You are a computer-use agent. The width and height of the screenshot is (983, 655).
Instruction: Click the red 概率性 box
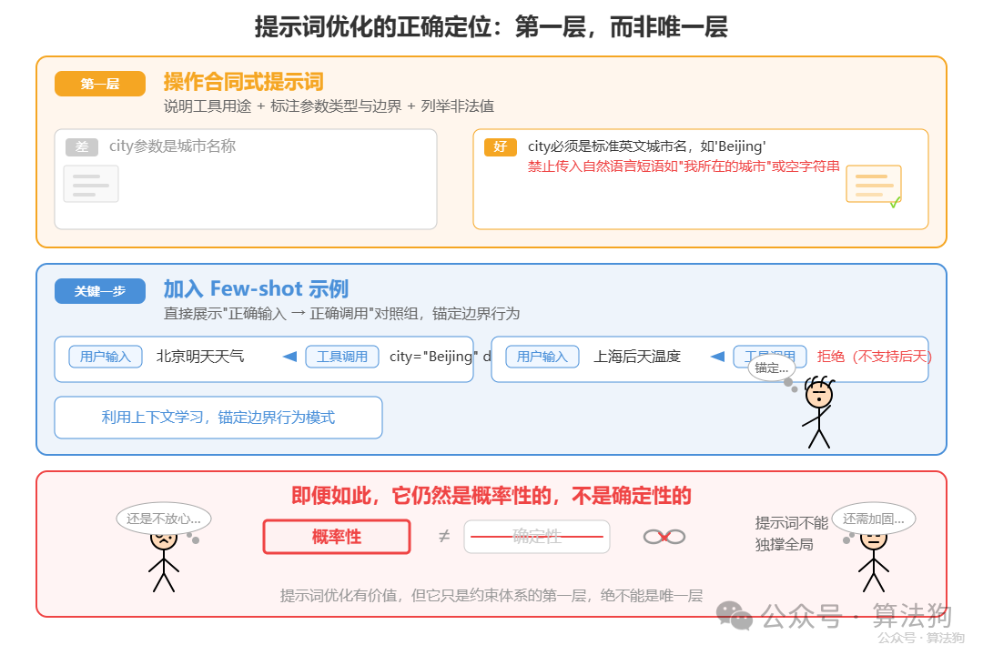click(337, 537)
